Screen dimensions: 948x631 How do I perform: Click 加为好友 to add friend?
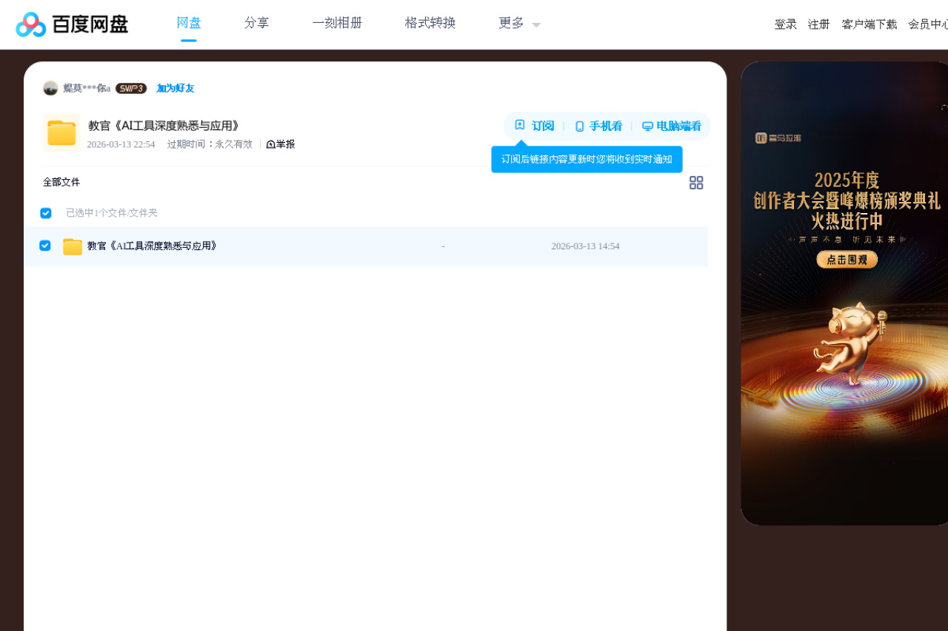[174, 88]
